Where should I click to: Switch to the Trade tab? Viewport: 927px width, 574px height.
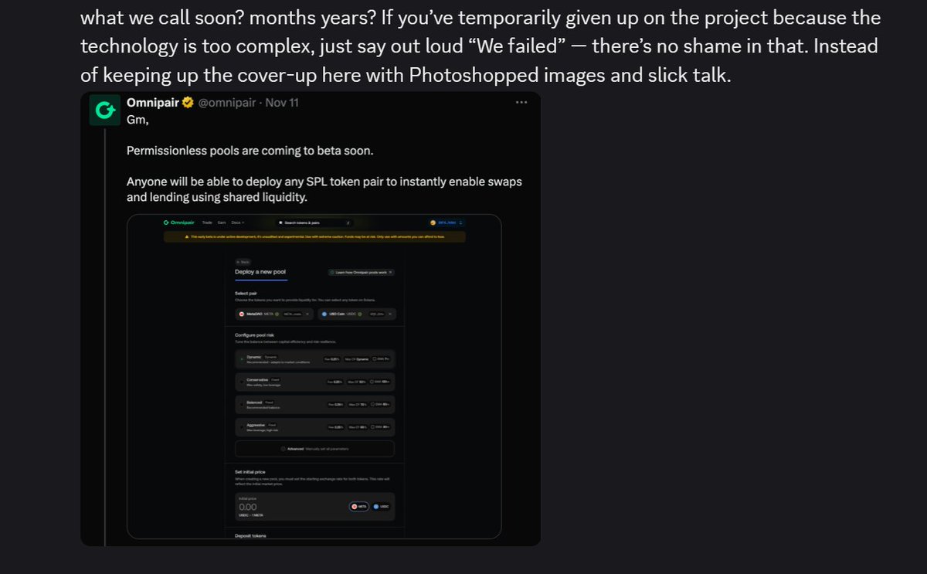pyautogui.click(x=207, y=221)
